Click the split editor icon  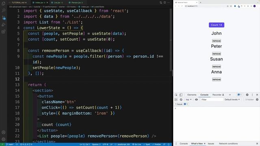pyautogui.click(x=165, y=2)
